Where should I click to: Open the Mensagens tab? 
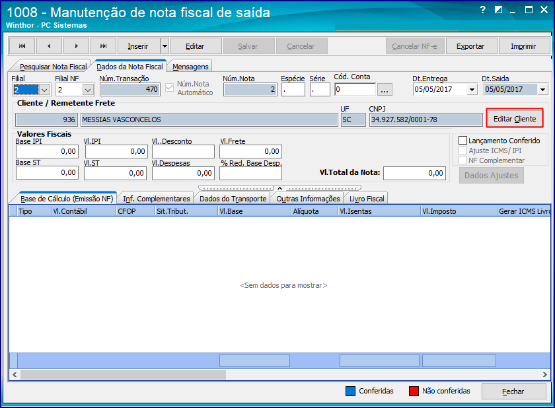pyautogui.click(x=190, y=67)
